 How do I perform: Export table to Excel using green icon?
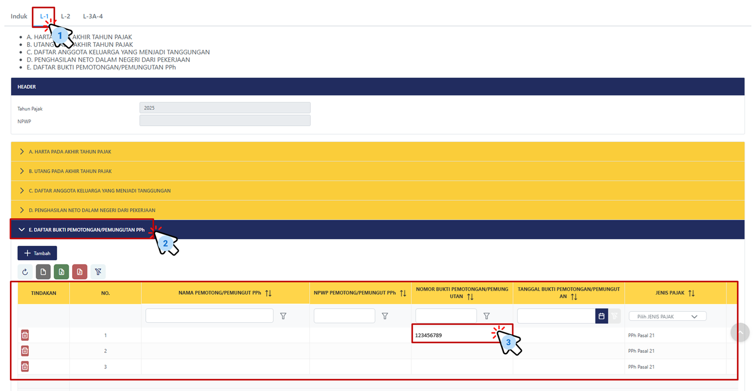pyautogui.click(x=61, y=272)
